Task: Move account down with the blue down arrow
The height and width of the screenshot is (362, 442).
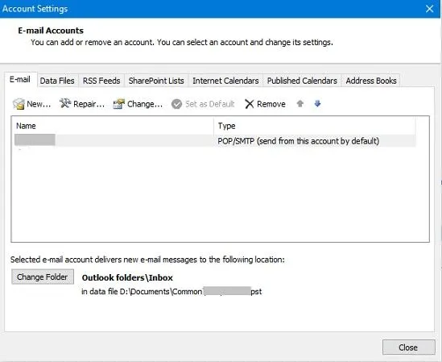Action: click(317, 104)
